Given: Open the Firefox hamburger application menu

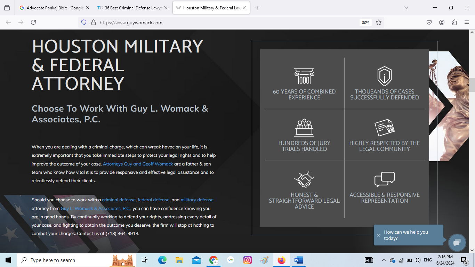Looking at the screenshot, I should (x=467, y=22).
